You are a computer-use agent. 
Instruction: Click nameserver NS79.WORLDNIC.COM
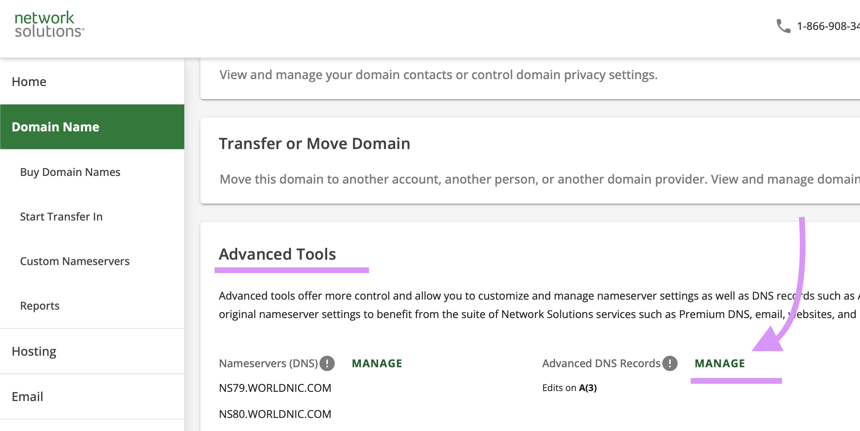(275, 388)
